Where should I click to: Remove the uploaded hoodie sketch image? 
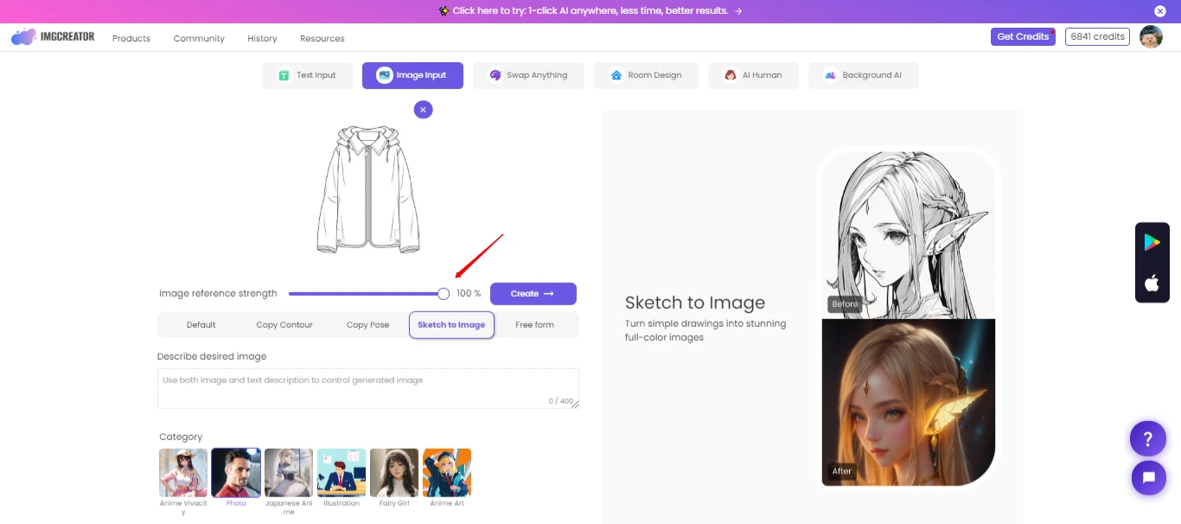[x=423, y=110]
